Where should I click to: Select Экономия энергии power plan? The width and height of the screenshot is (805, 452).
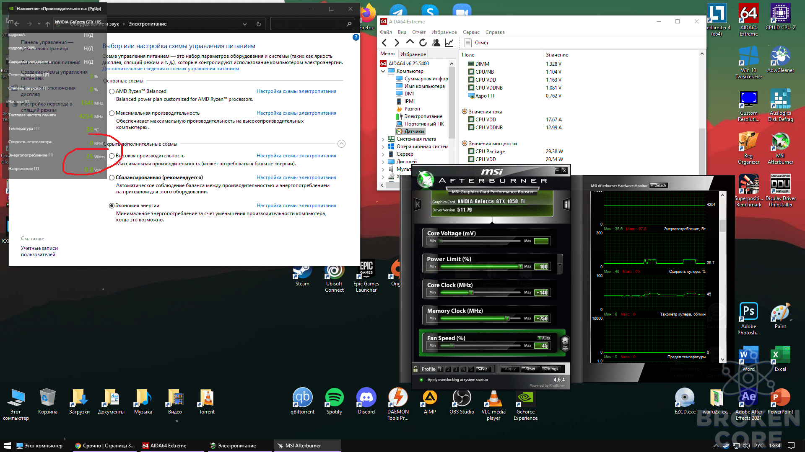(112, 205)
